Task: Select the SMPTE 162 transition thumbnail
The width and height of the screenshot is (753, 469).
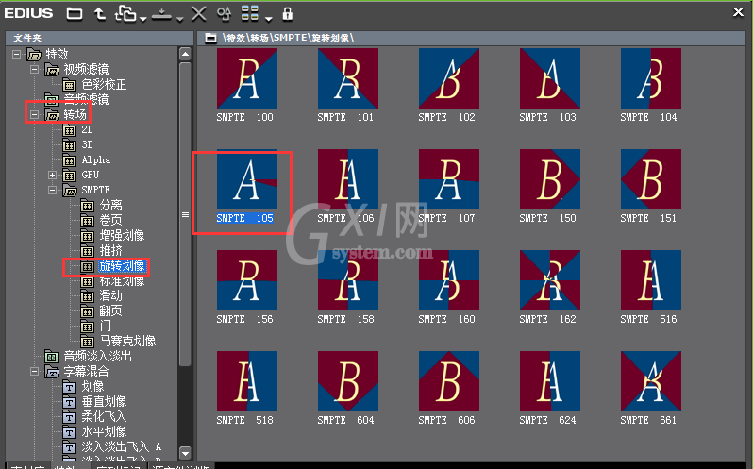Action: [x=550, y=280]
